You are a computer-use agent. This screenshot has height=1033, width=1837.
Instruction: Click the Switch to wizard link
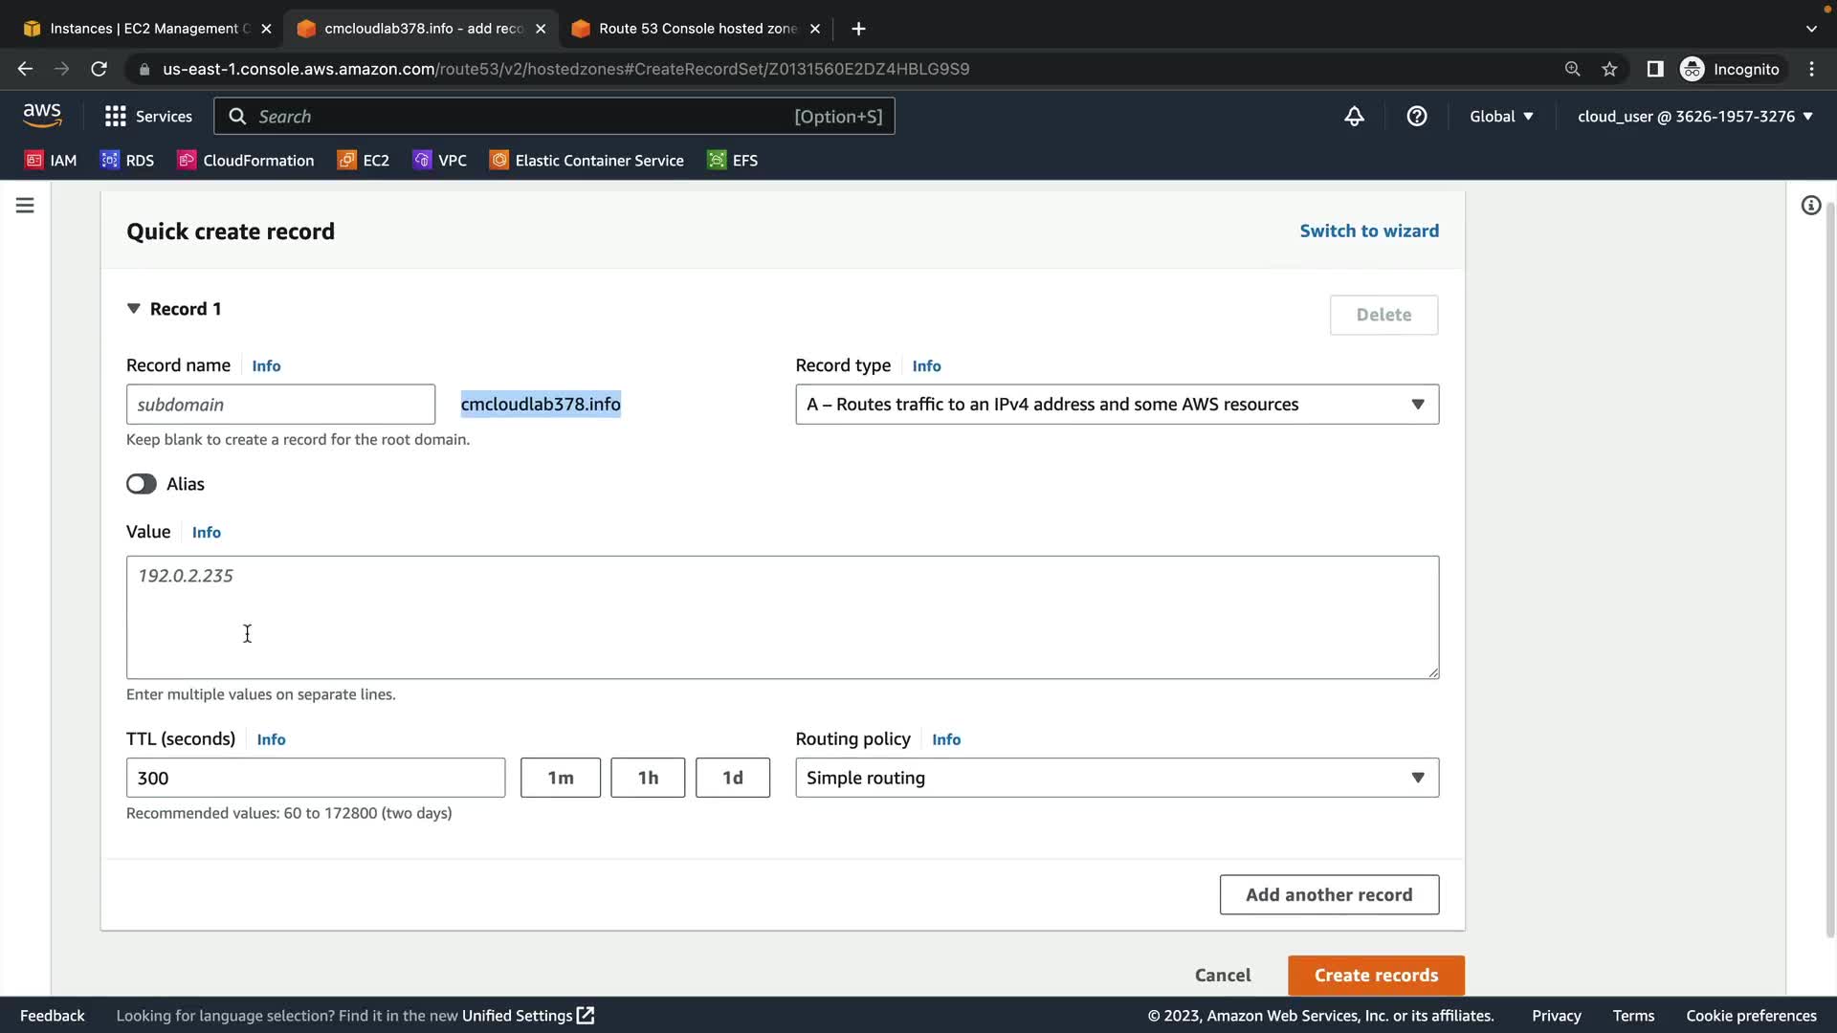(1368, 231)
